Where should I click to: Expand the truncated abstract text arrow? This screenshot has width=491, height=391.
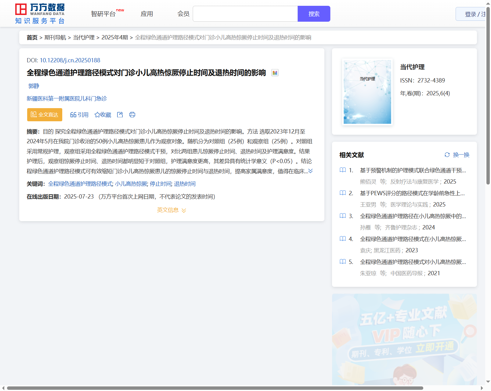click(310, 171)
